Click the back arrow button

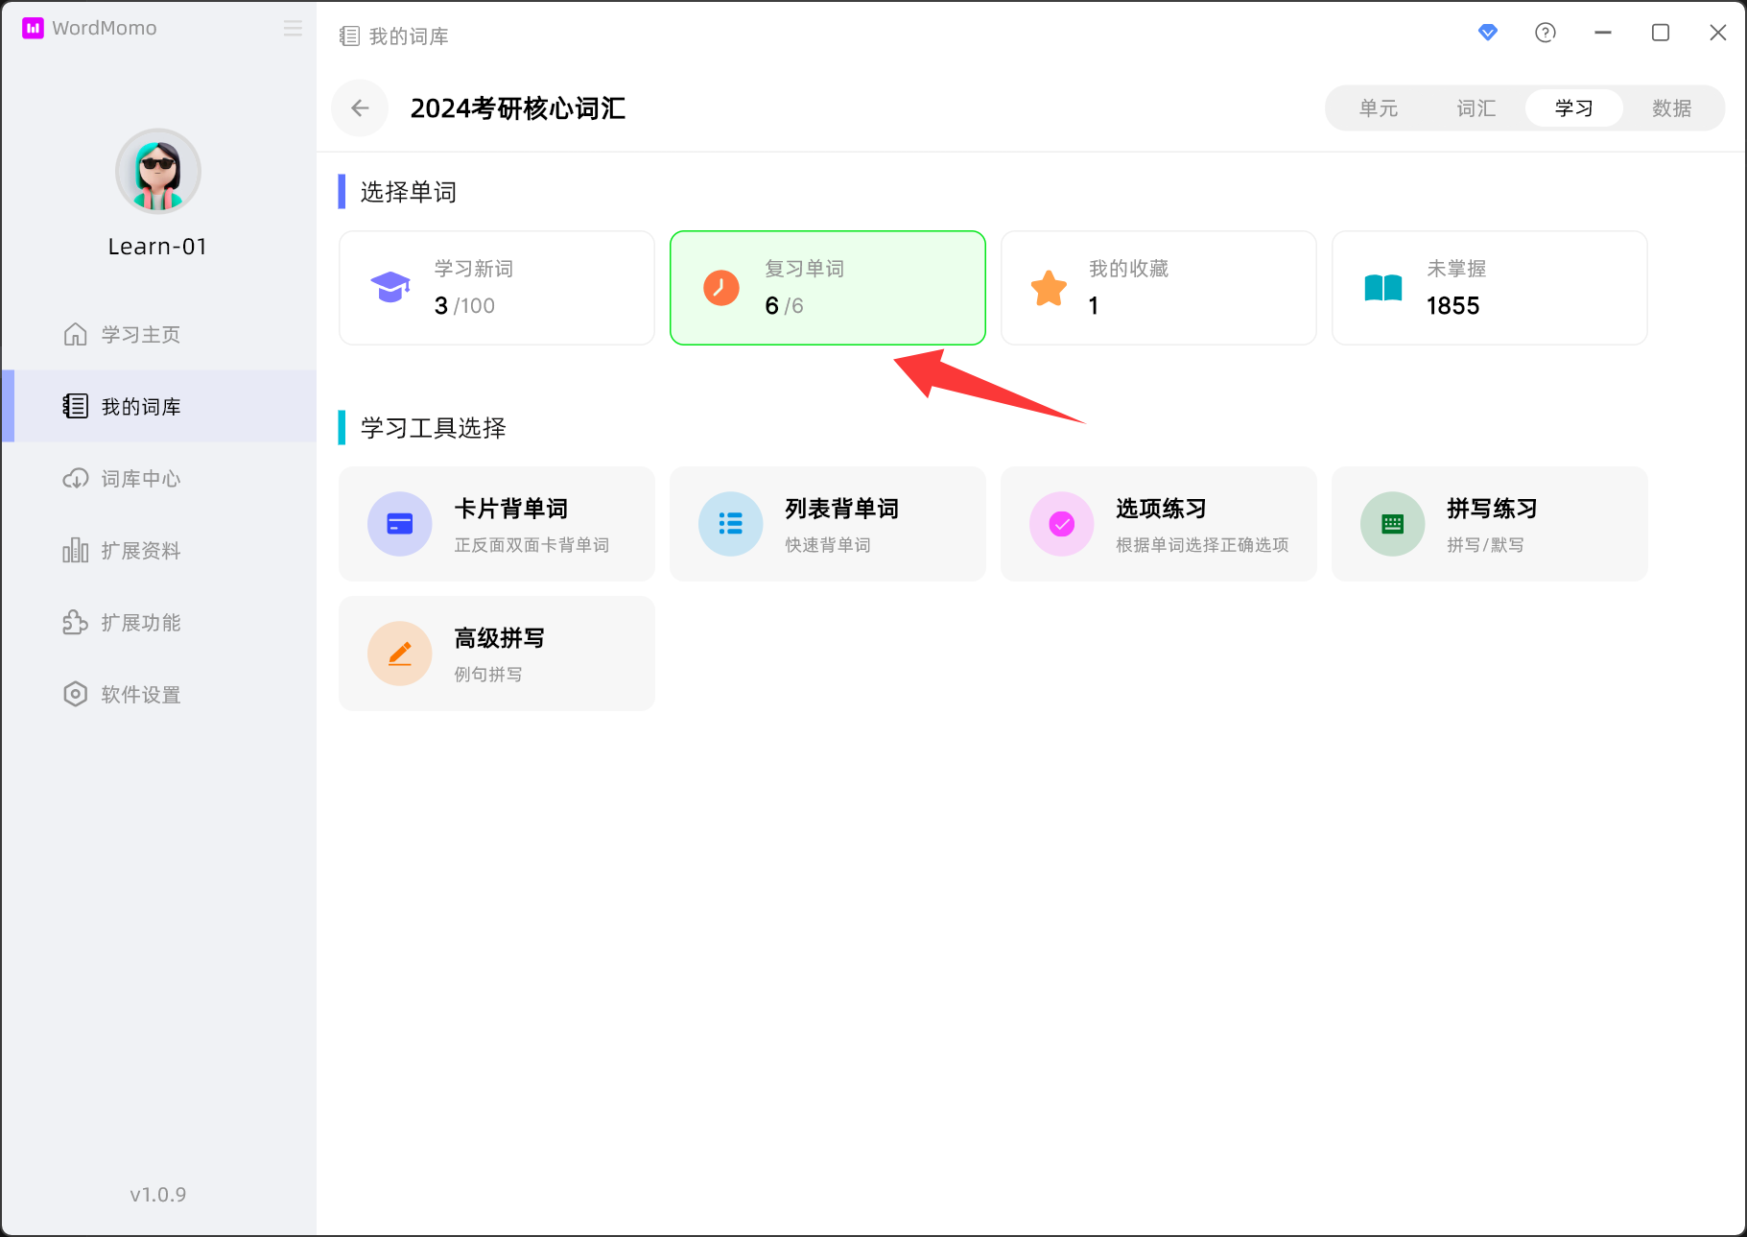pos(360,108)
